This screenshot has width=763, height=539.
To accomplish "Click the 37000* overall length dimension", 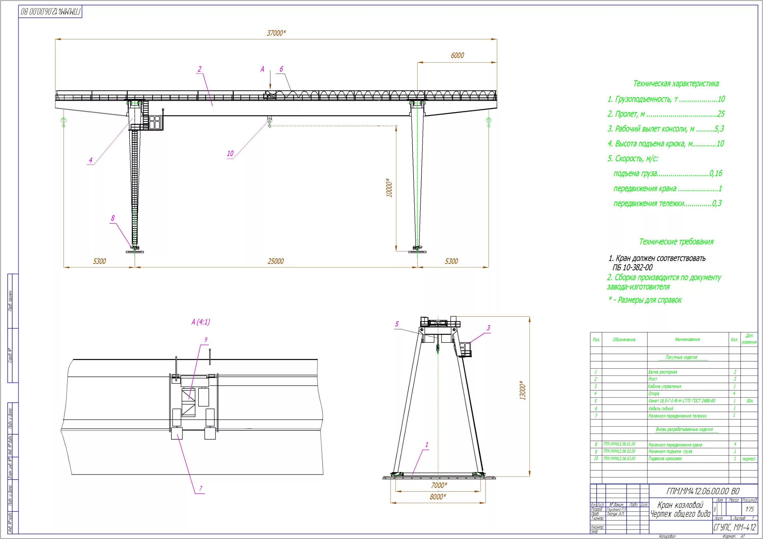I will point(276,33).
